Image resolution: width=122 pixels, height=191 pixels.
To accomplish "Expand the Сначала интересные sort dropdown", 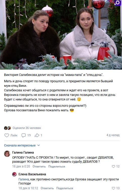I will click(x=22, y=145).
